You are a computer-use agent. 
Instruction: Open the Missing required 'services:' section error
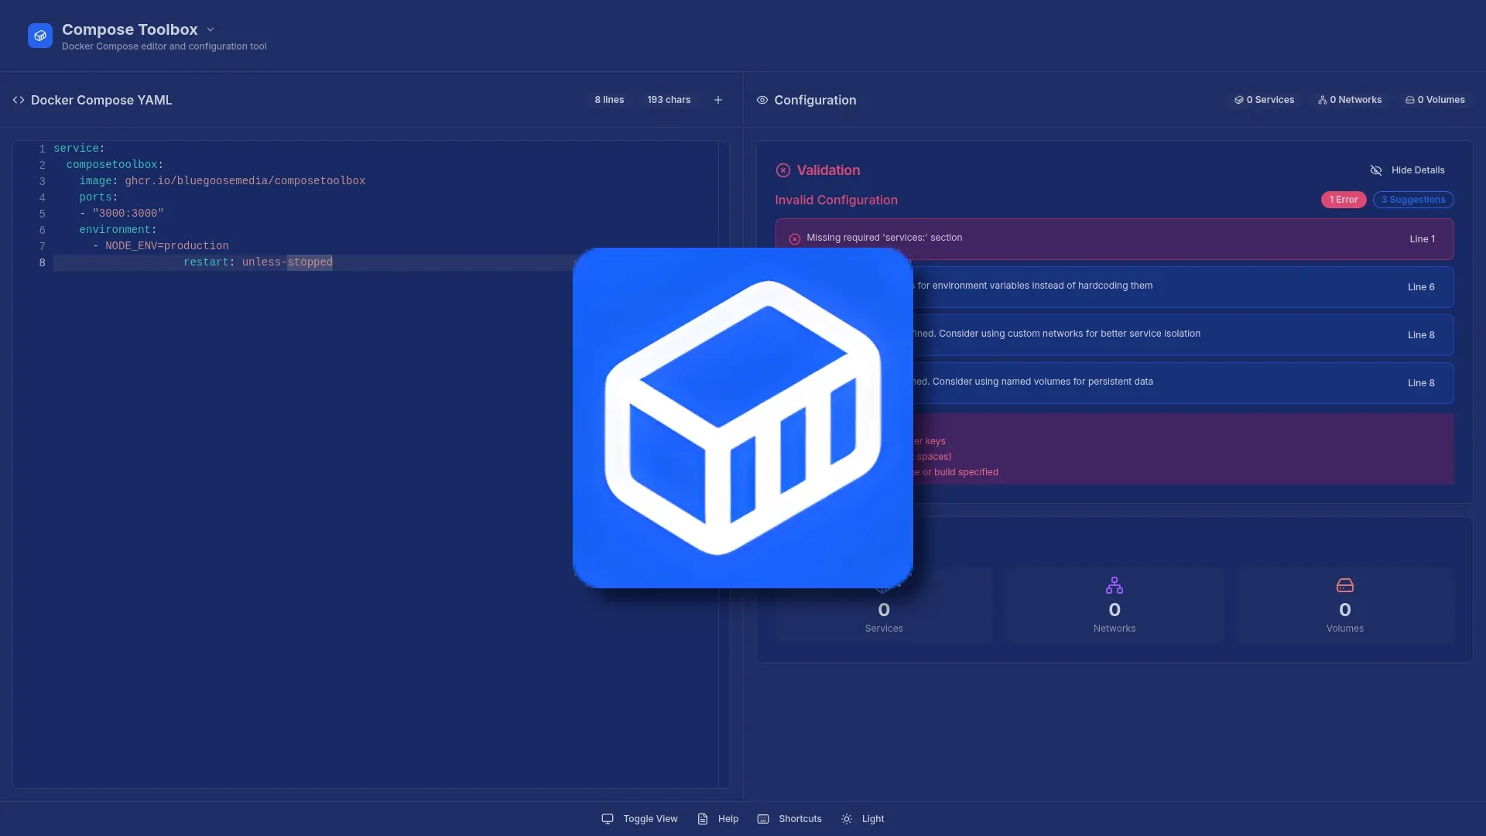pyautogui.click(x=1114, y=238)
